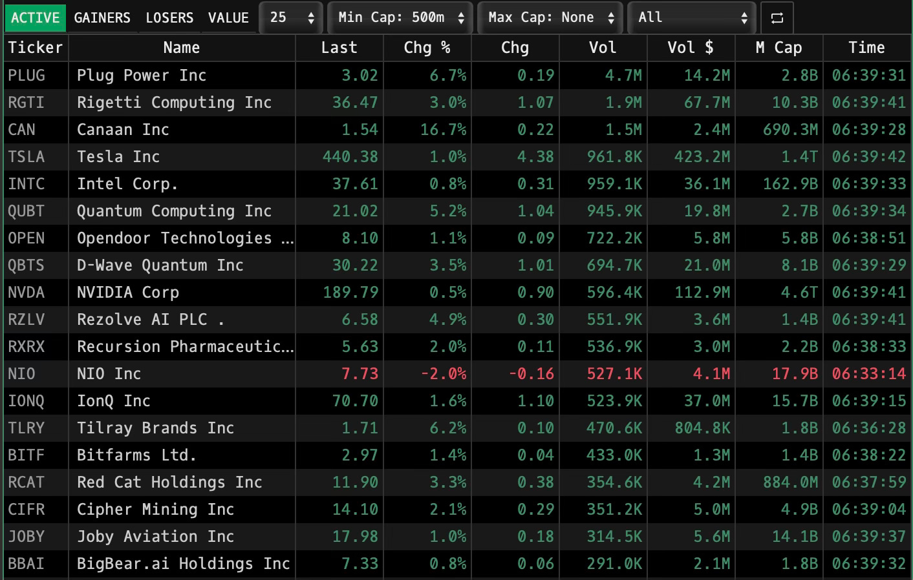The height and width of the screenshot is (580, 913).
Task: Sort by the Vol column header
Action: pos(603,48)
